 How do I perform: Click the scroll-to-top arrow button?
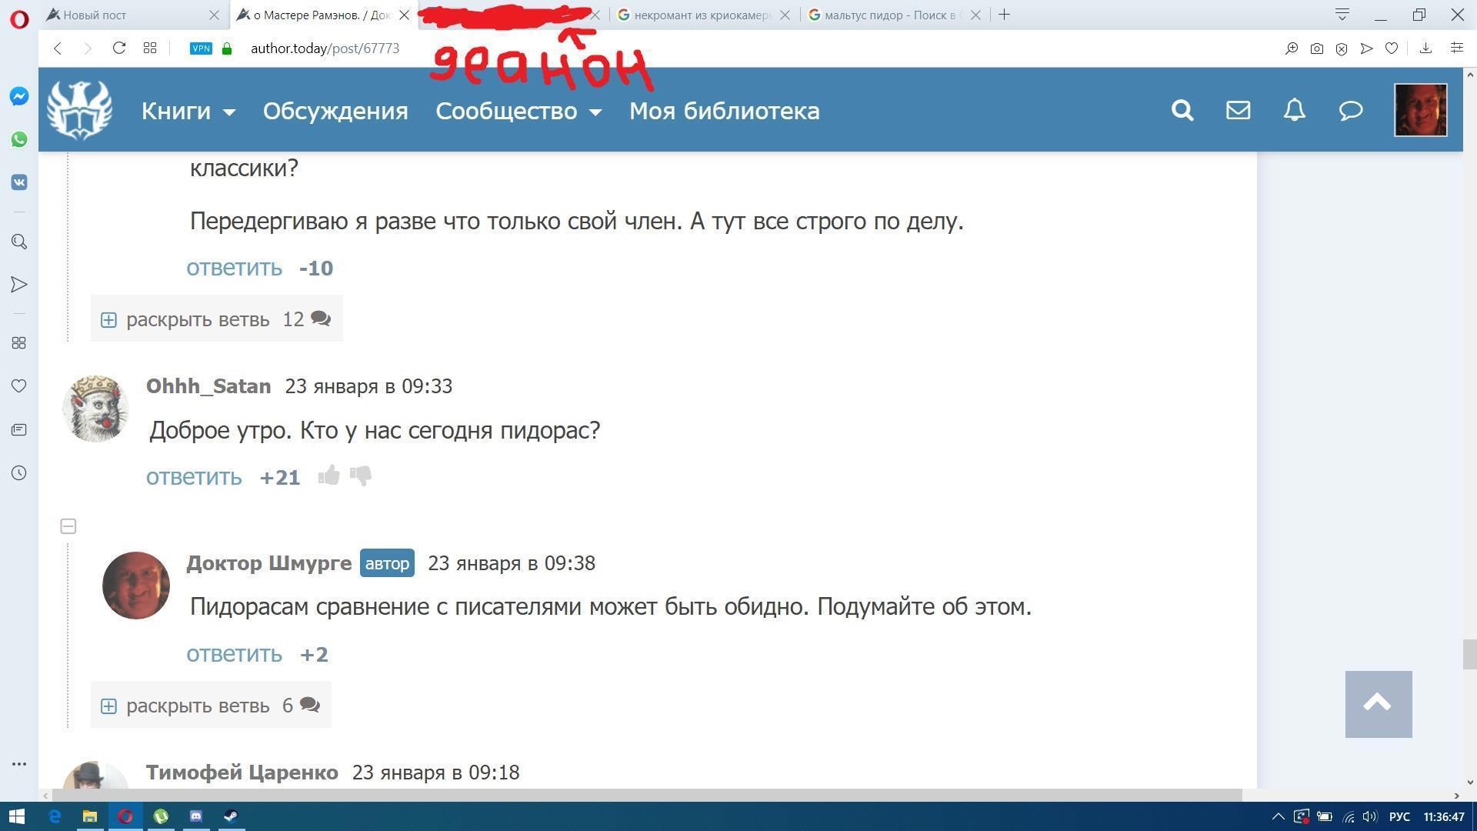1378,704
